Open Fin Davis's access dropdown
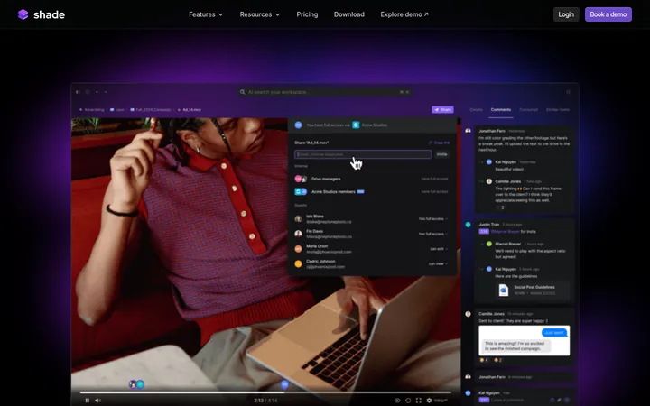The width and height of the screenshot is (650, 406). [432, 234]
